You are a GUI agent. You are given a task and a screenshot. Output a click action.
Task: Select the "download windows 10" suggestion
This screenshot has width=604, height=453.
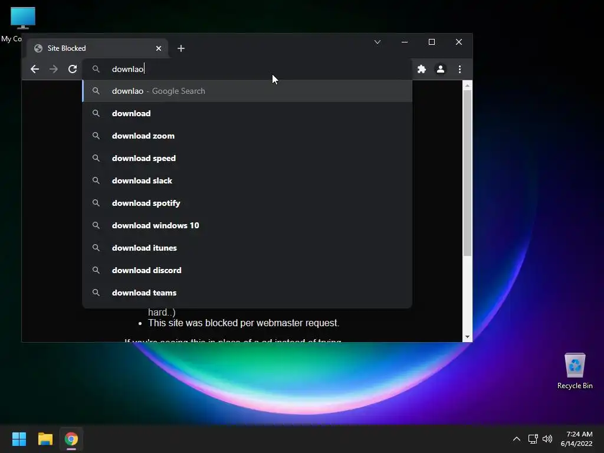[247, 225]
